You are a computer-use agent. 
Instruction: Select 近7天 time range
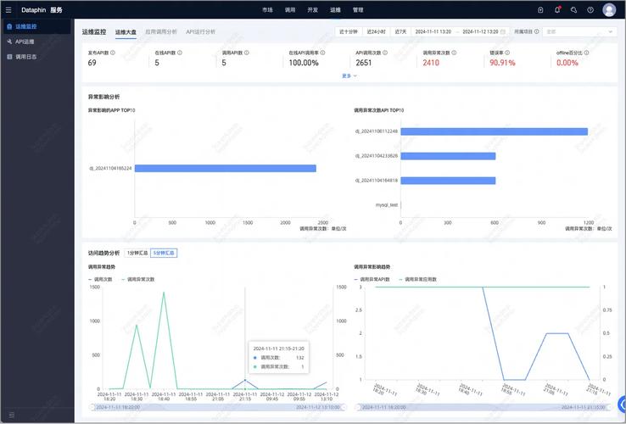[400, 31]
